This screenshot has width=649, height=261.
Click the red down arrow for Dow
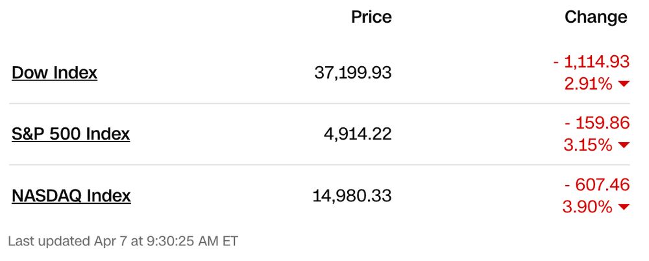pyautogui.click(x=624, y=84)
